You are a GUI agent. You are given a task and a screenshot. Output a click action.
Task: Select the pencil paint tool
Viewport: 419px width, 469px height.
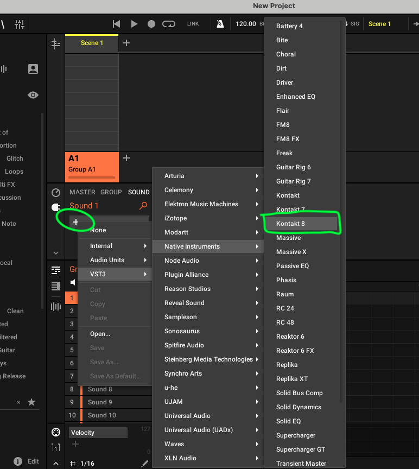click(145, 464)
